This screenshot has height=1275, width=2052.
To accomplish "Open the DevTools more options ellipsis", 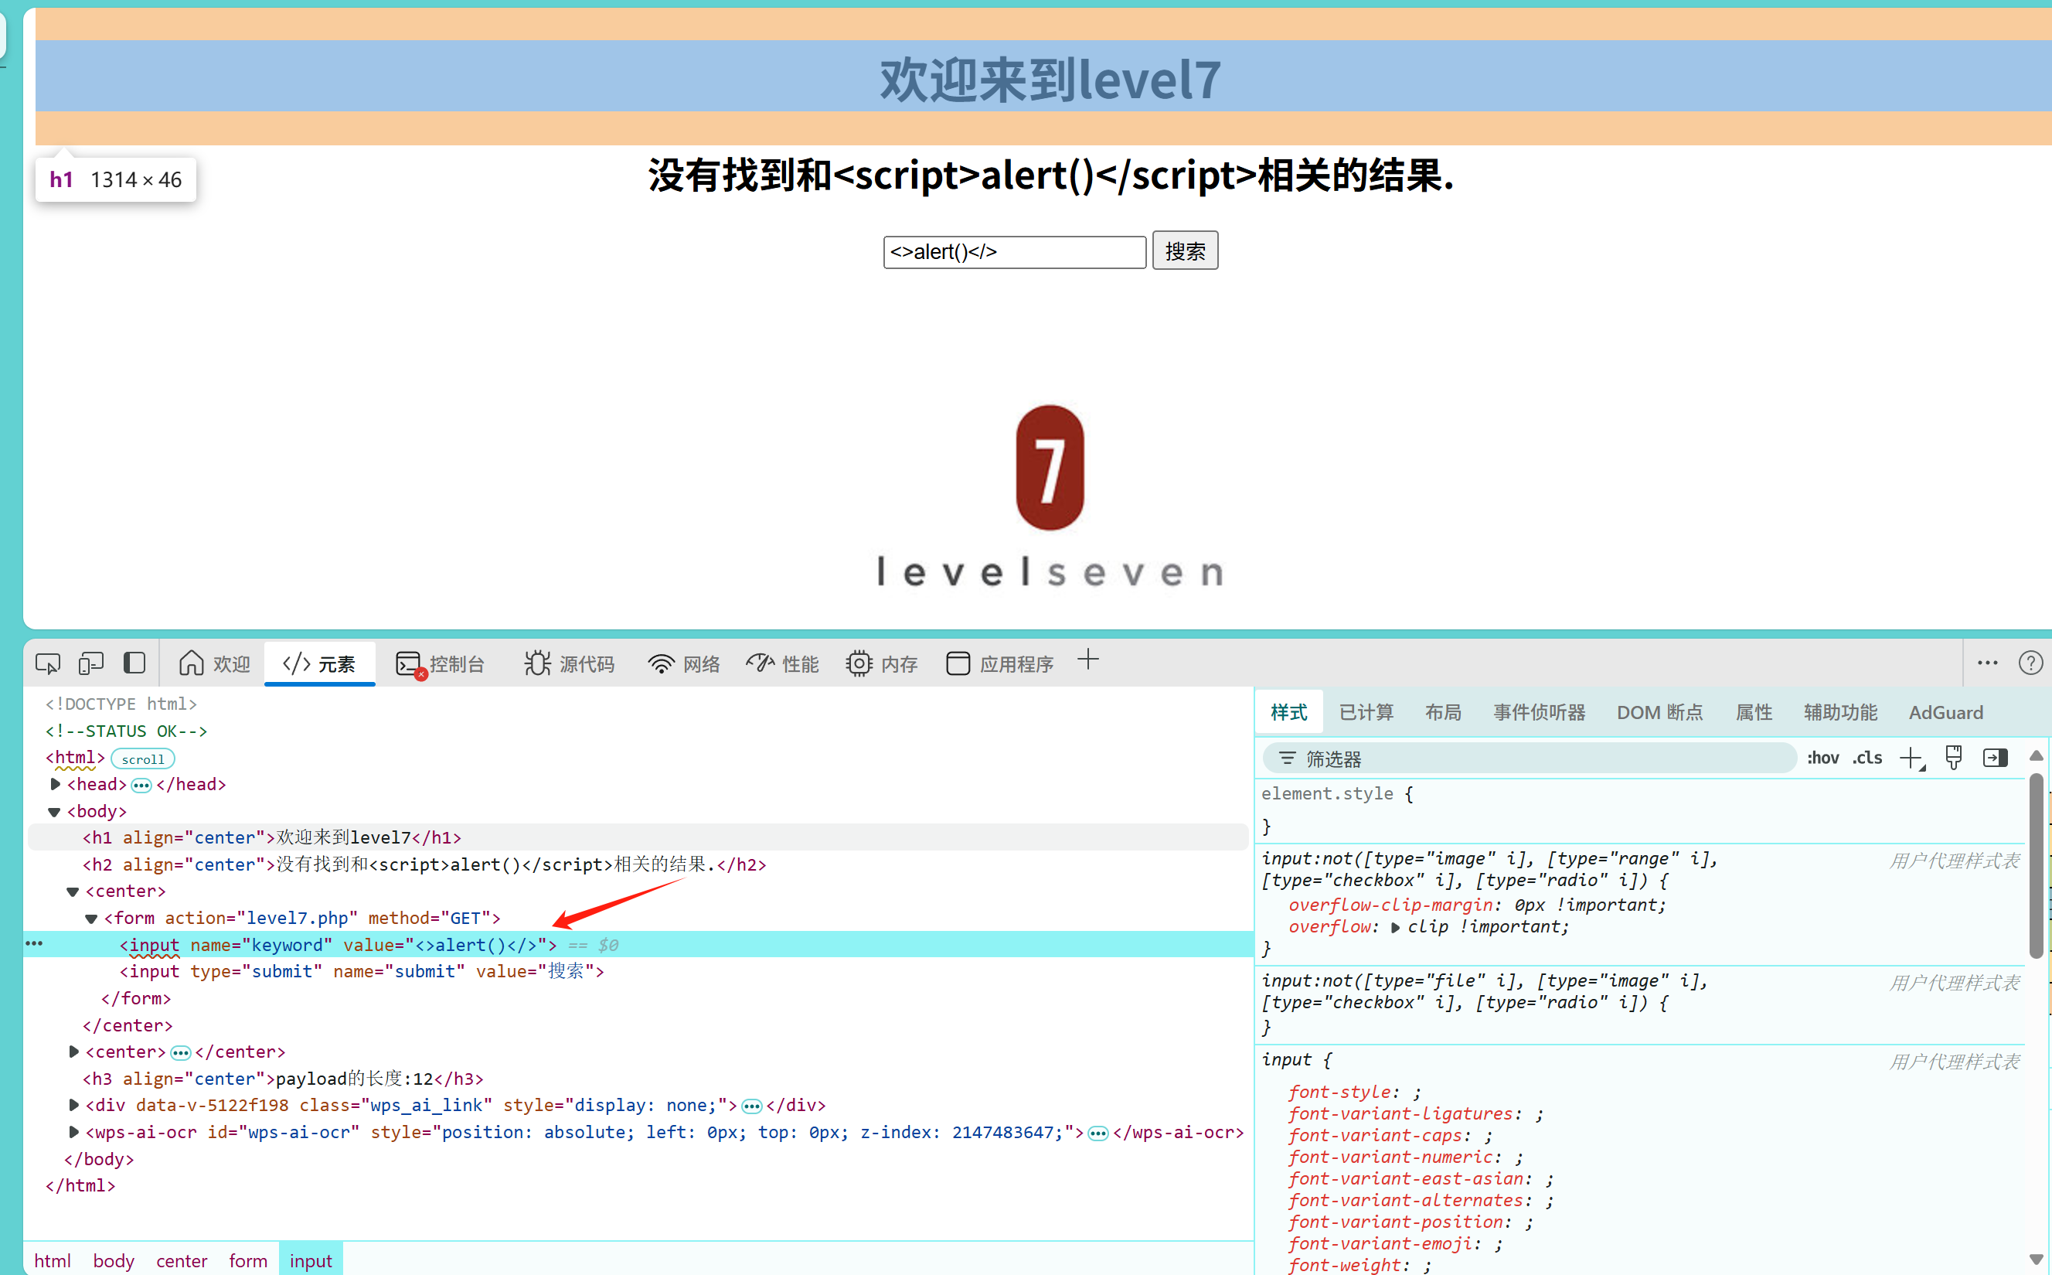I will pyautogui.click(x=1987, y=663).
